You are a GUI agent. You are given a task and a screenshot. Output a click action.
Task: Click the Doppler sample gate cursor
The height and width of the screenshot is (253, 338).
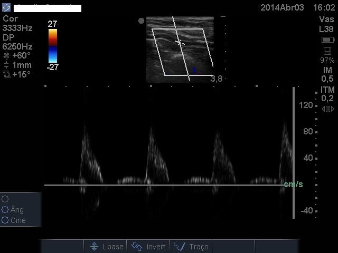click(180, 42)
